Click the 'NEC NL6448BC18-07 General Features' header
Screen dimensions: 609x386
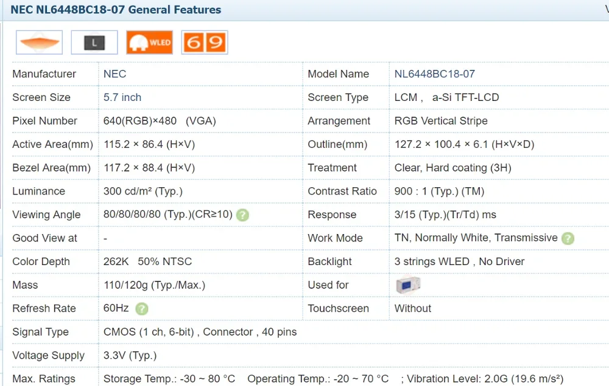[116, 10]
